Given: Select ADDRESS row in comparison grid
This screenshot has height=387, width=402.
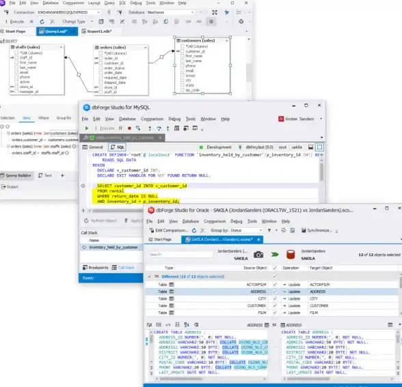Looking at the screenshot, I should point(272,291).
